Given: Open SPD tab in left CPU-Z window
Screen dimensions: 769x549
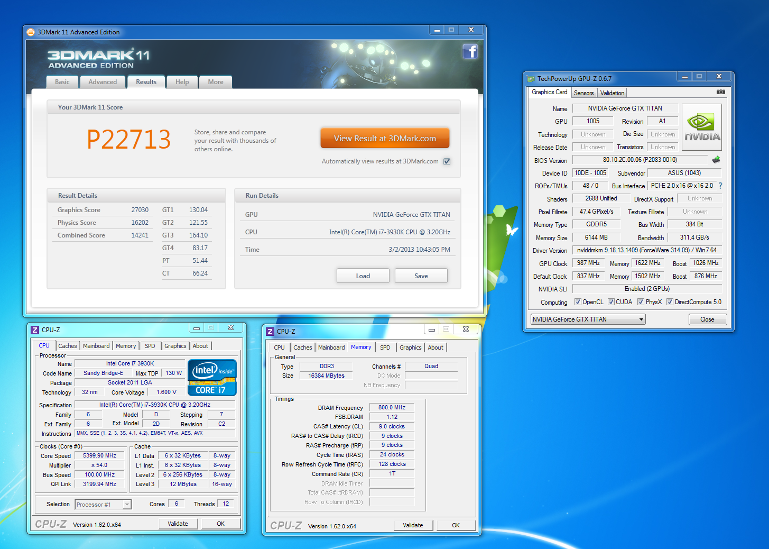Looking at the screenshot, I should click(x=150, y=346).
